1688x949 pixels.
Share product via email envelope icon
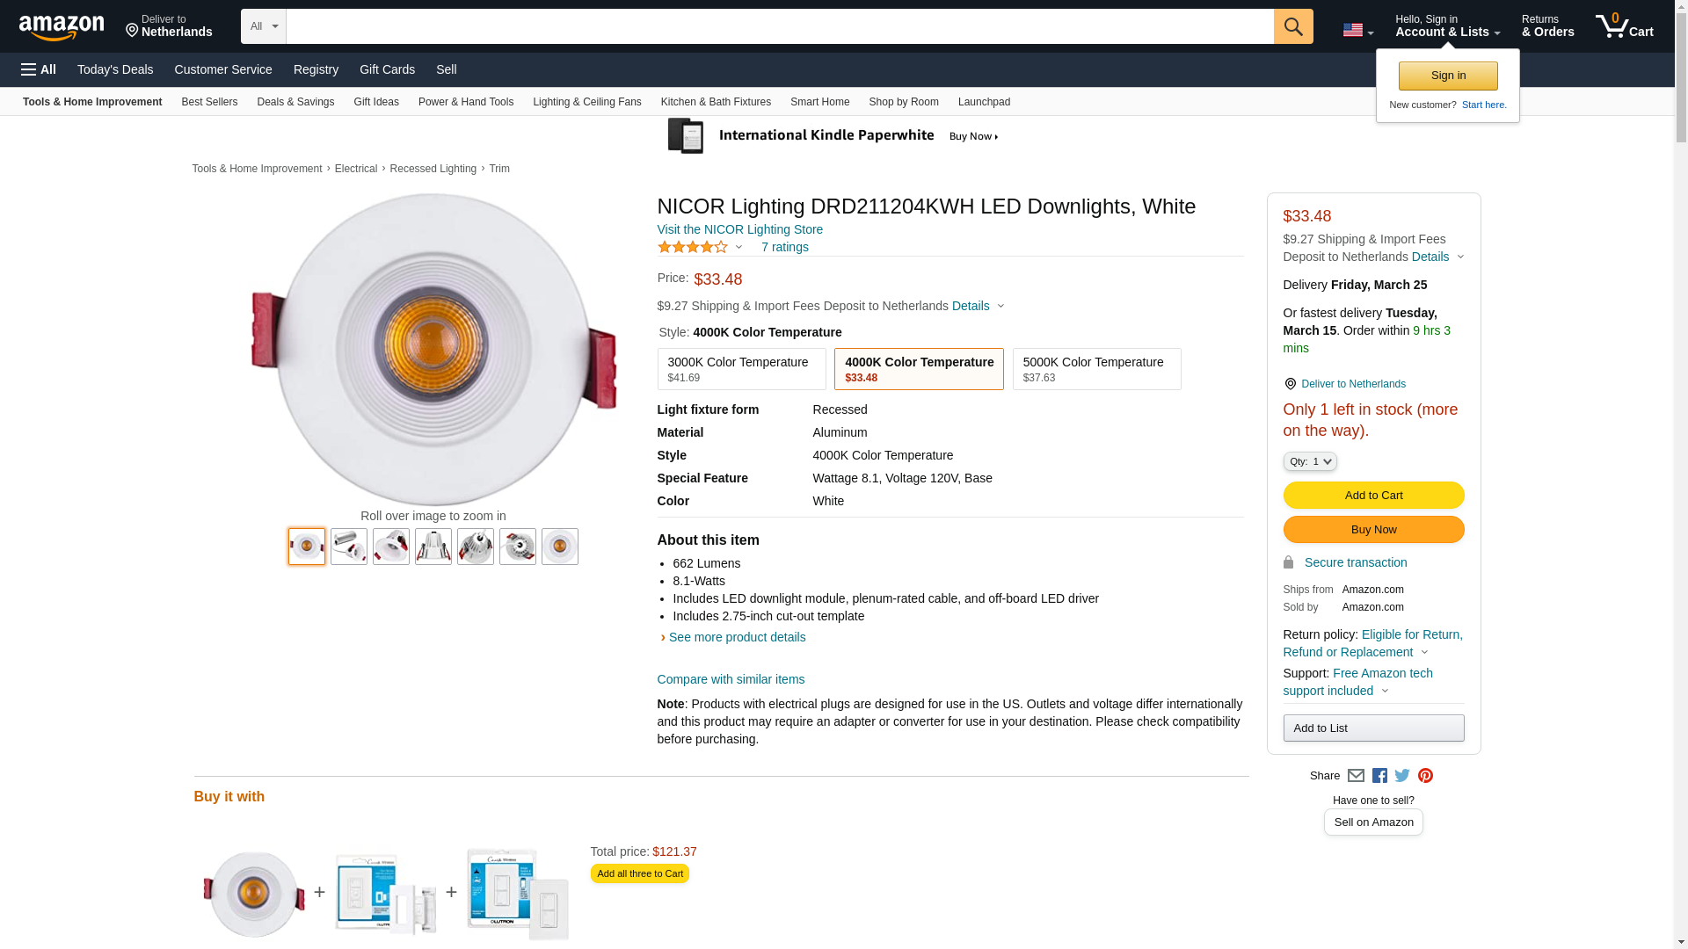pos(1356,776)
